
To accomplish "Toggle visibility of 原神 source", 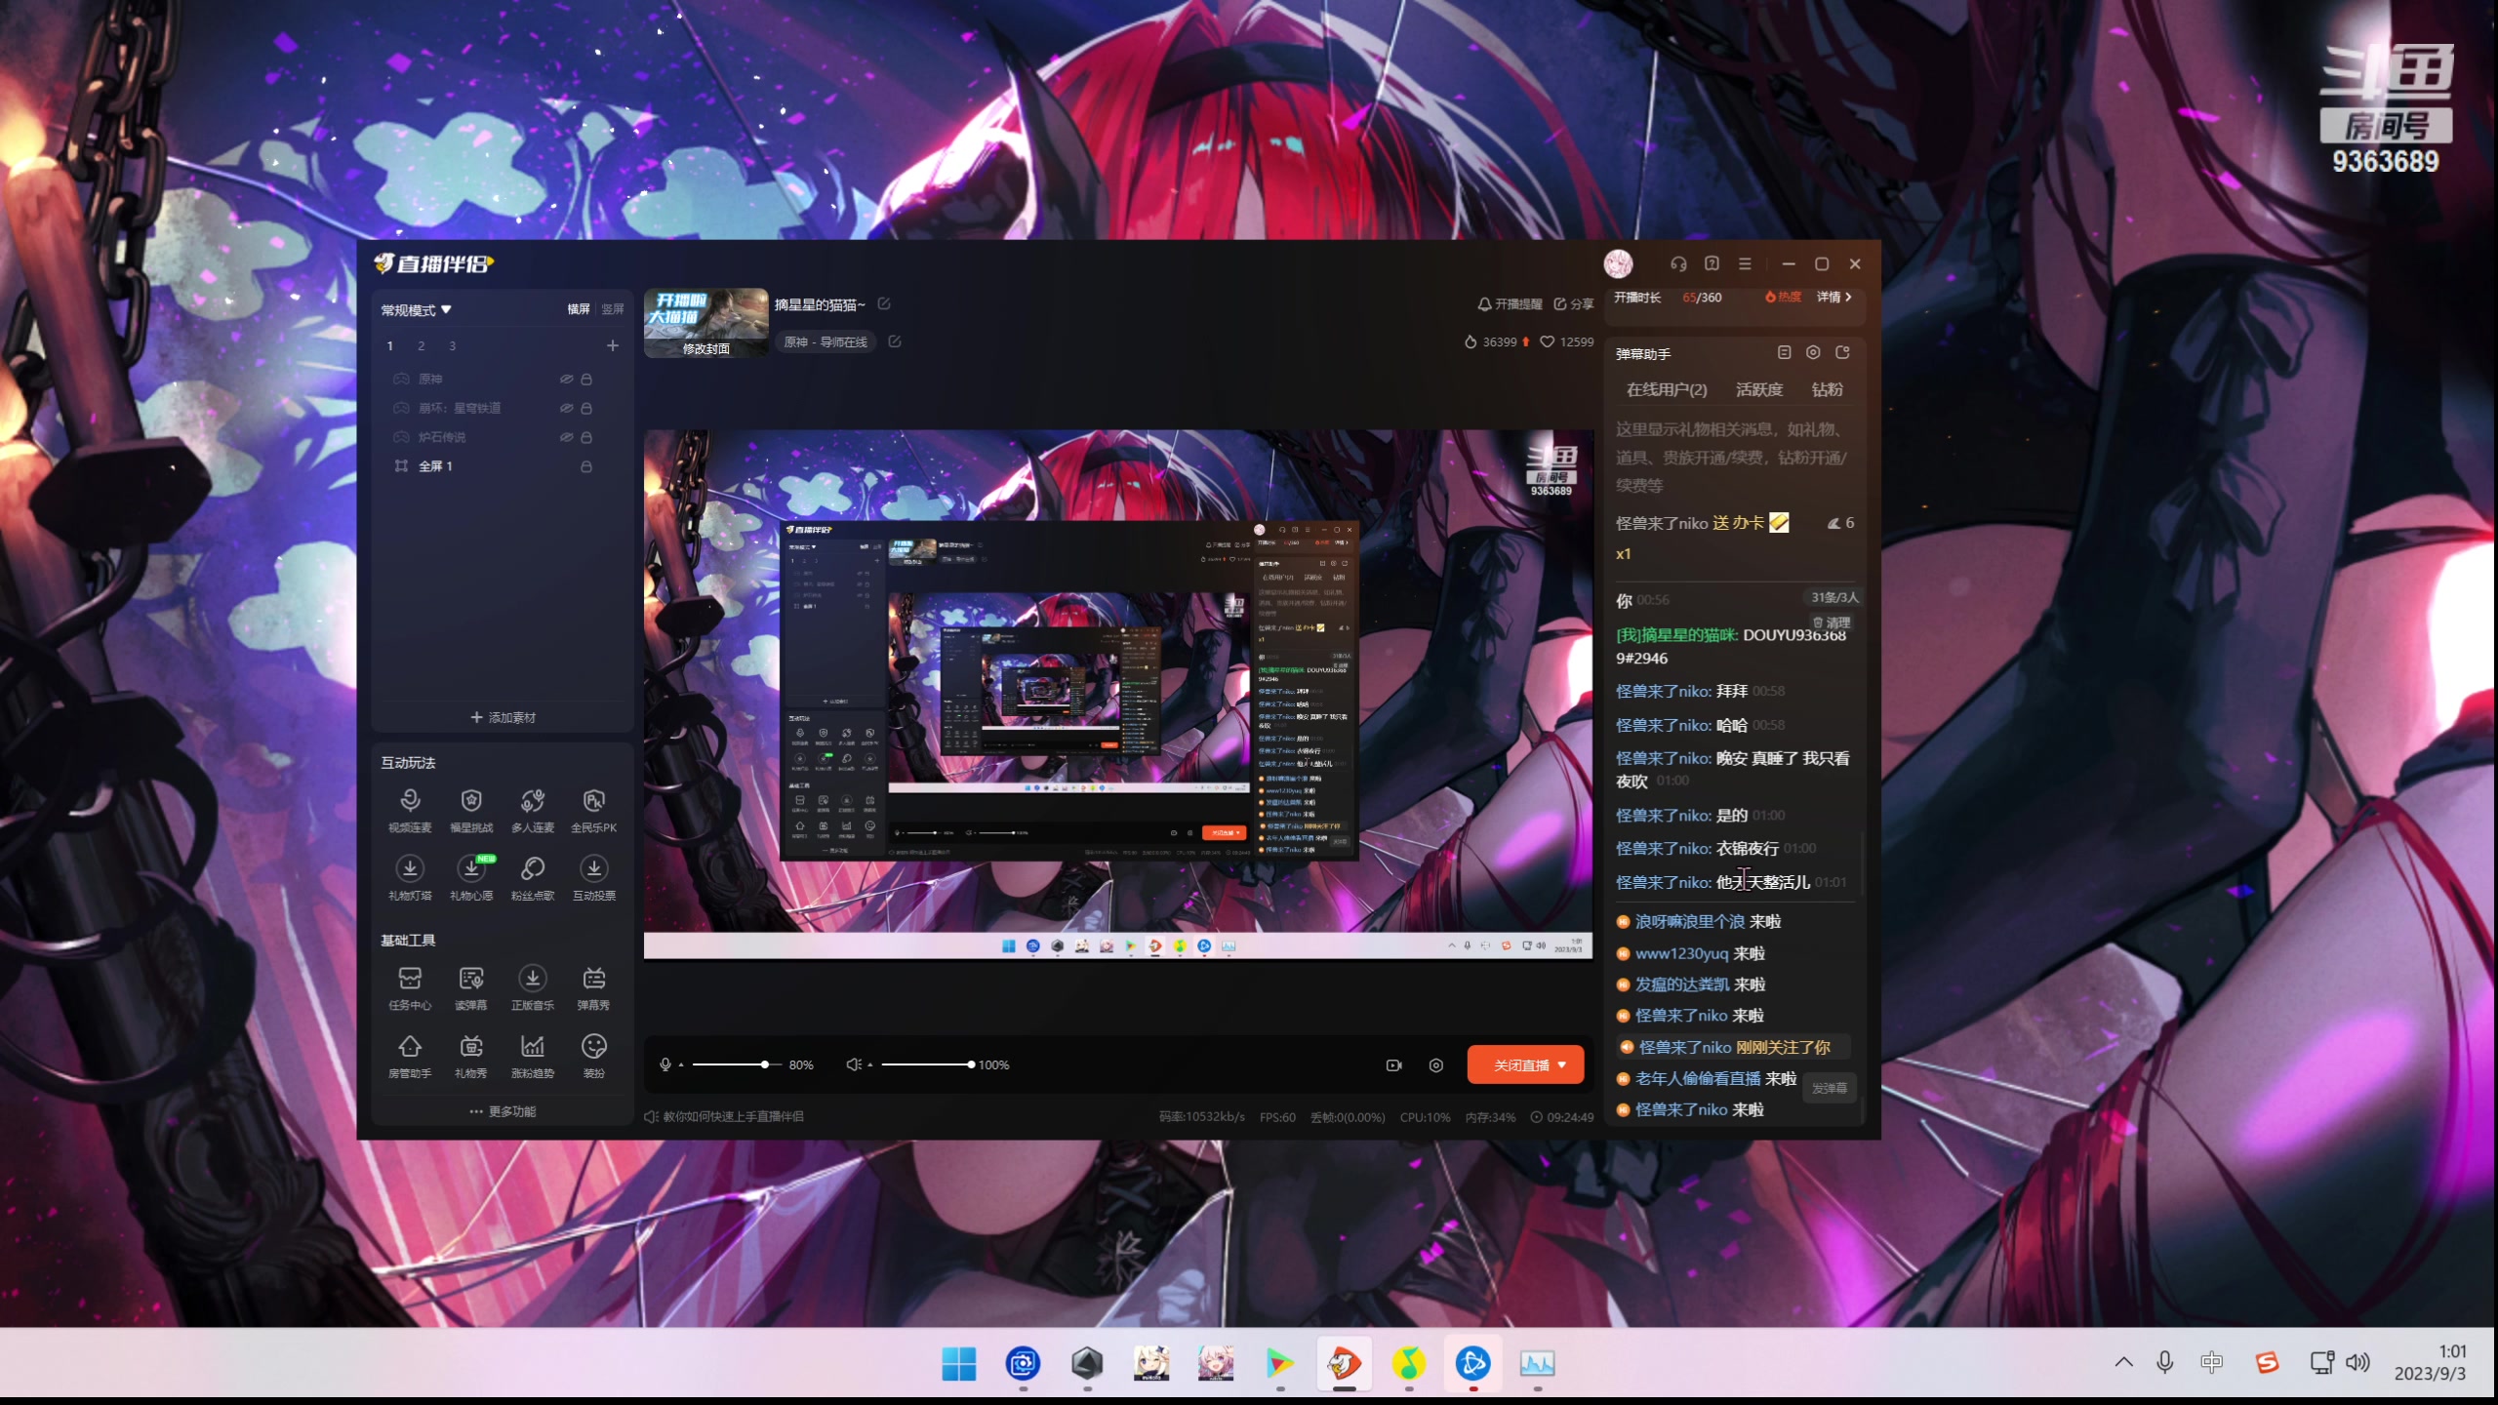I will pos(566,379).
